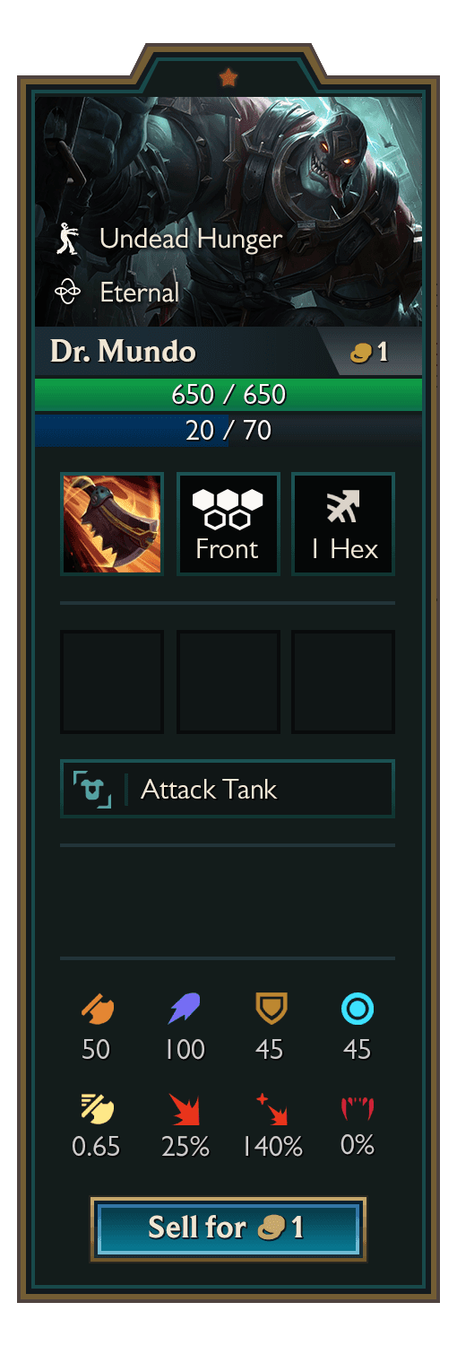Click the 25% crit chance icon
Viewport: 457px width, 1346px height.
pyautogui.click(x=185, y=1108)
